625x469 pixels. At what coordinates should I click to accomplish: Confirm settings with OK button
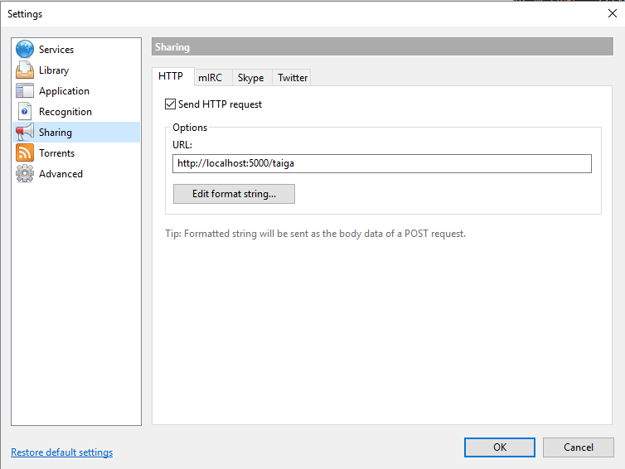500,447
